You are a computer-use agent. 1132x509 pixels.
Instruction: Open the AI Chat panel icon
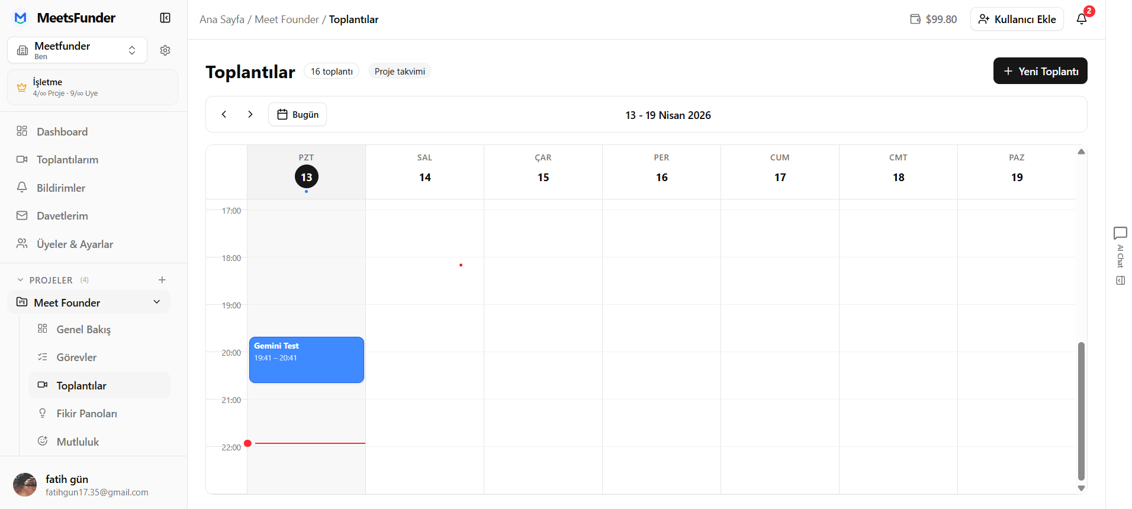point(1120,233)
